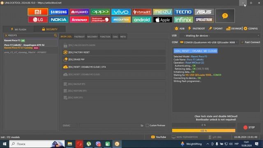Clear the POCO F3 search text

tap(6, 35)
